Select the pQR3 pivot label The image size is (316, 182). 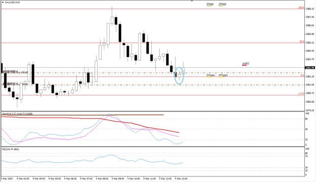(x=245, y=64)
